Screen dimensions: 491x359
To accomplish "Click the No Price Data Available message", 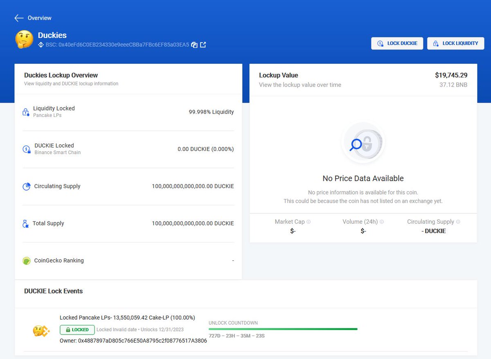I will (363, 178).
